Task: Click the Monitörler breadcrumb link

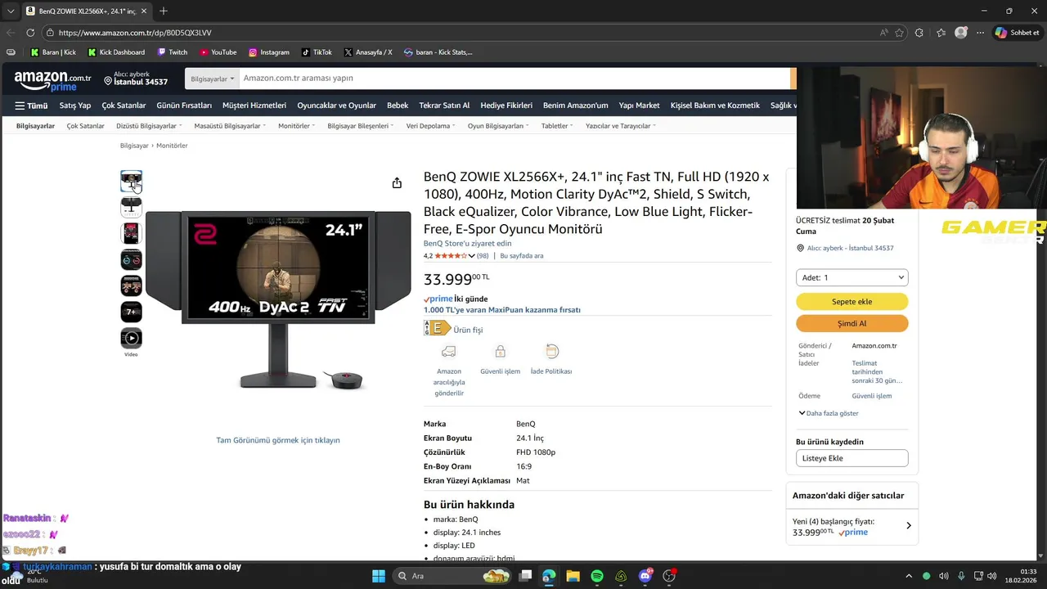Action: (172, 146)
